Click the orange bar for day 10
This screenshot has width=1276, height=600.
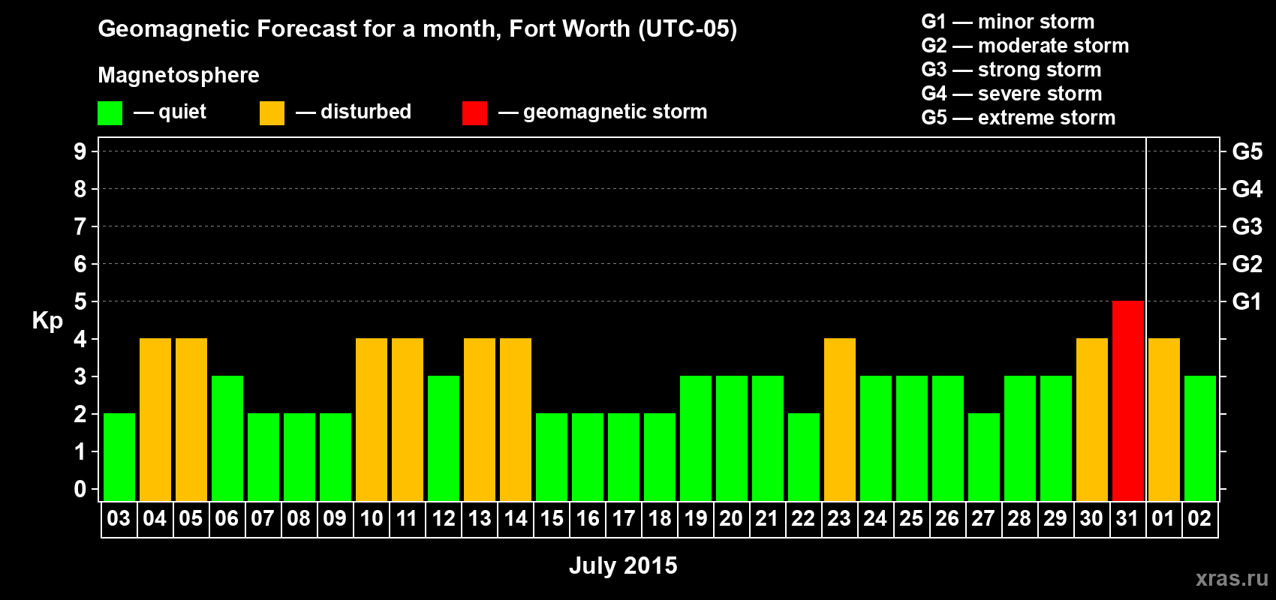click(372, 419)
